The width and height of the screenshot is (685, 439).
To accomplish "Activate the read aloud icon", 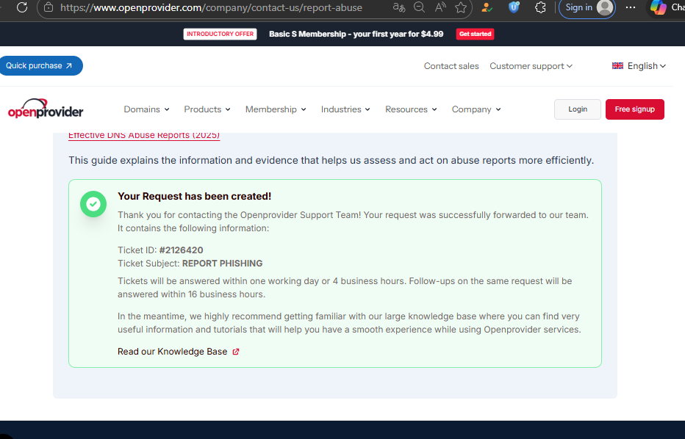I will [x=440, y=7].
